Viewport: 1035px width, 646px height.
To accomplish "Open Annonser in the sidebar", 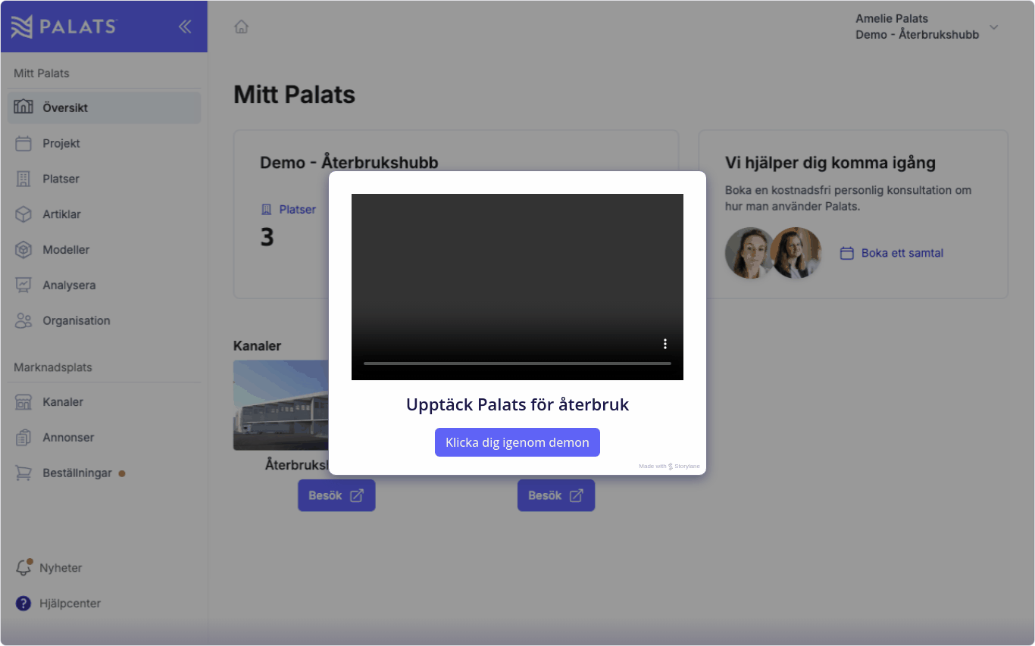I will [68, 438].
